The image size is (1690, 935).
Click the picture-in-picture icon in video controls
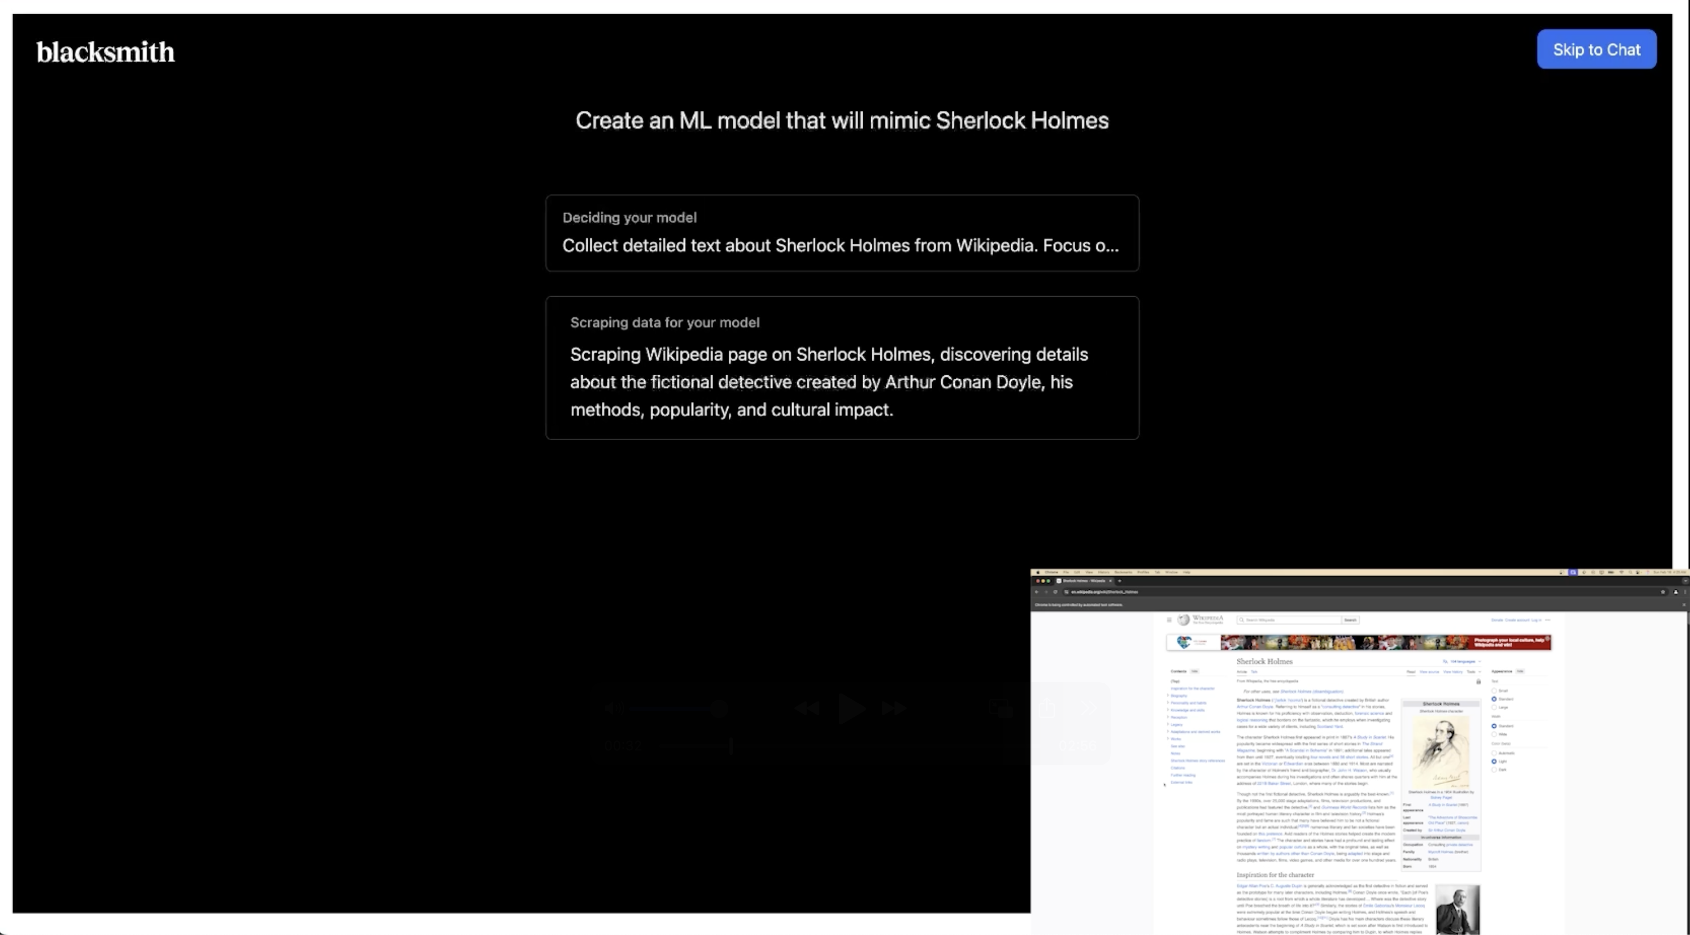(x=1000, y=707)
